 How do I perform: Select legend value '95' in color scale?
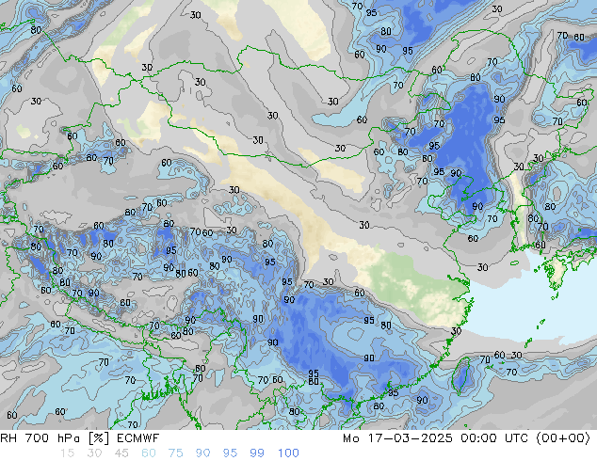(x=230, y=453)
